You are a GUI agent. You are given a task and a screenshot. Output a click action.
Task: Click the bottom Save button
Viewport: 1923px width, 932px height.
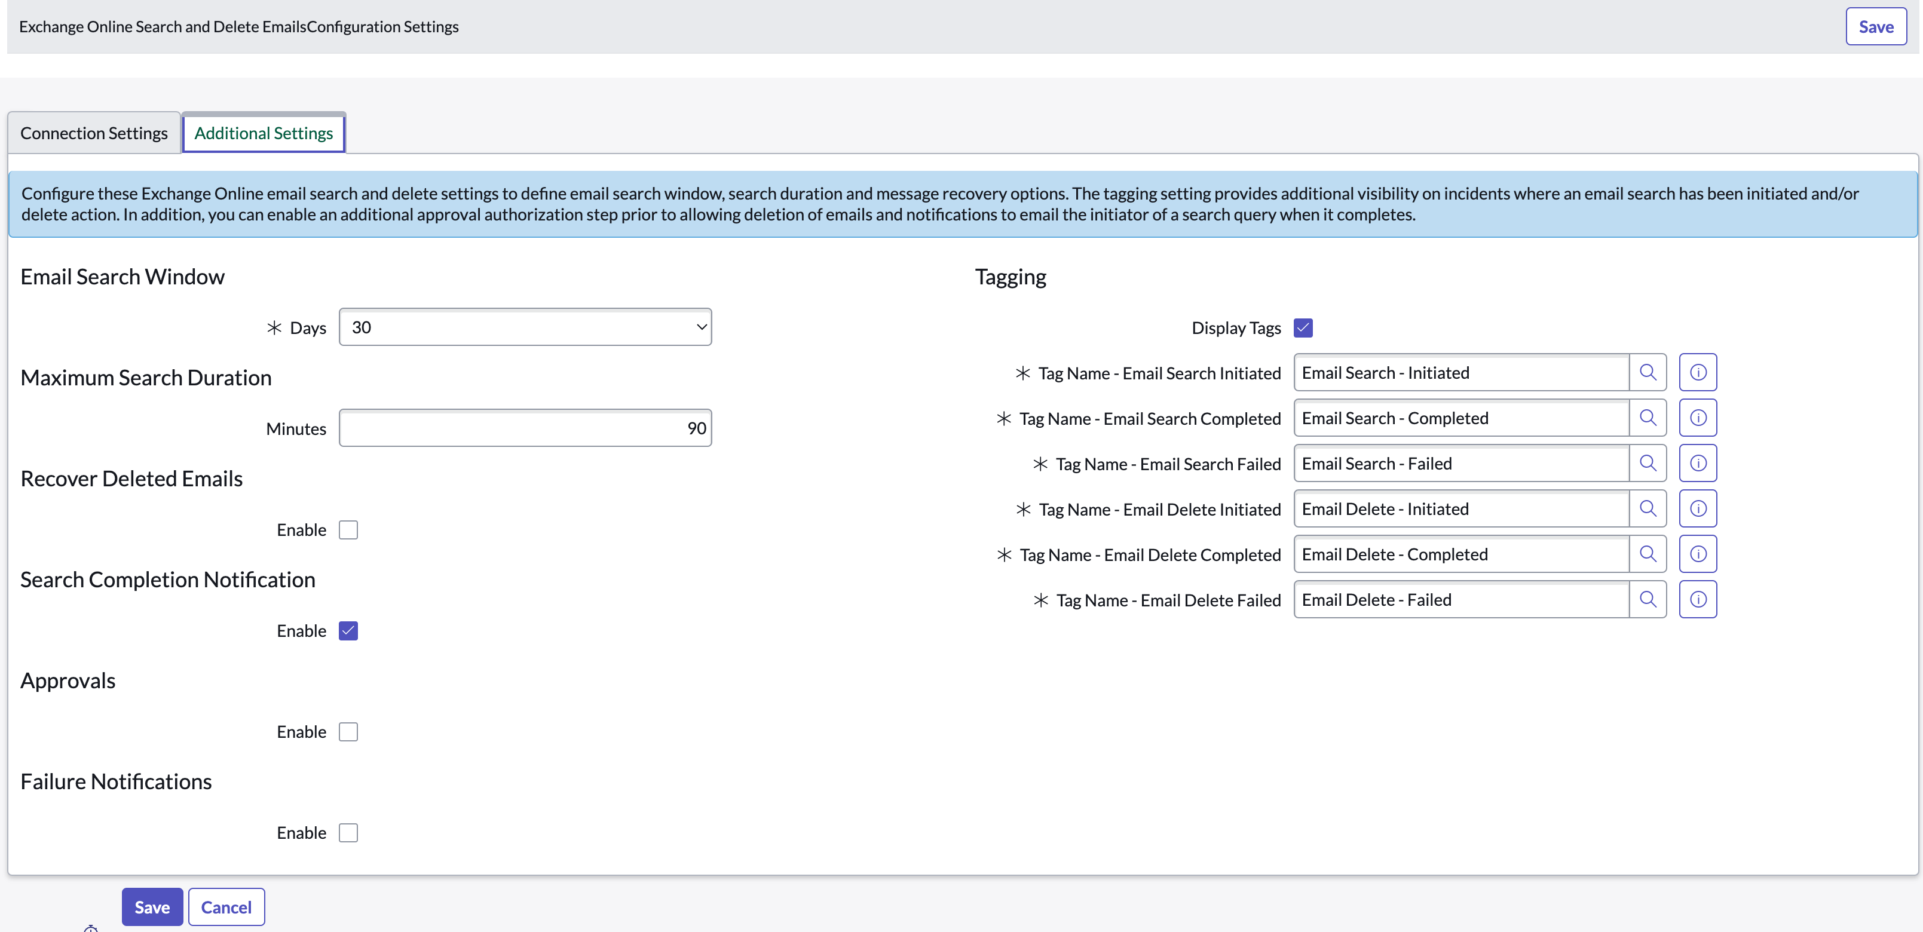[152, 908]
